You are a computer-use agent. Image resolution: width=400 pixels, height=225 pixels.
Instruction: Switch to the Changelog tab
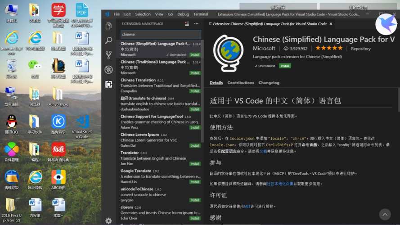(x=269, y=83)
